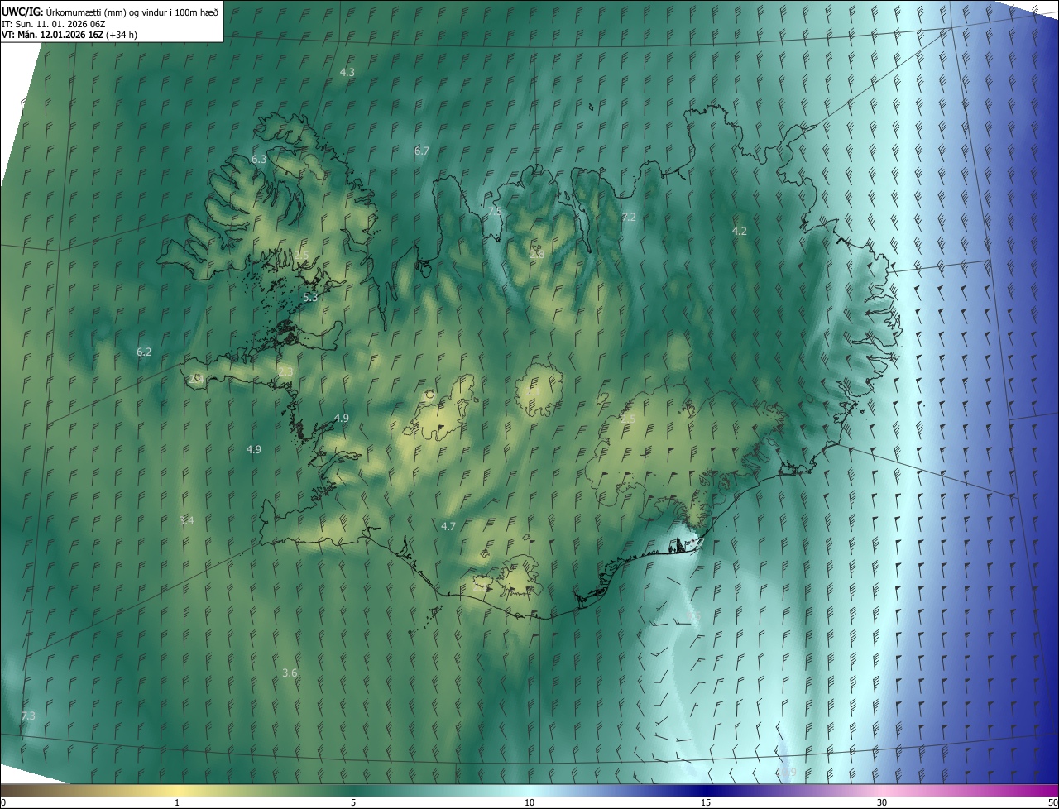Click the map value label 7.3
The image size is (1059, 809).
(x=28, y=715)
